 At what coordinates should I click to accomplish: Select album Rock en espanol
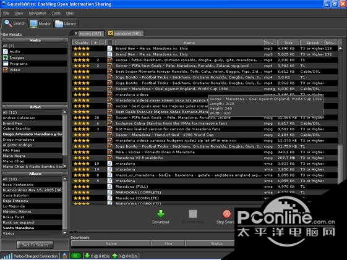click(32, 222)
